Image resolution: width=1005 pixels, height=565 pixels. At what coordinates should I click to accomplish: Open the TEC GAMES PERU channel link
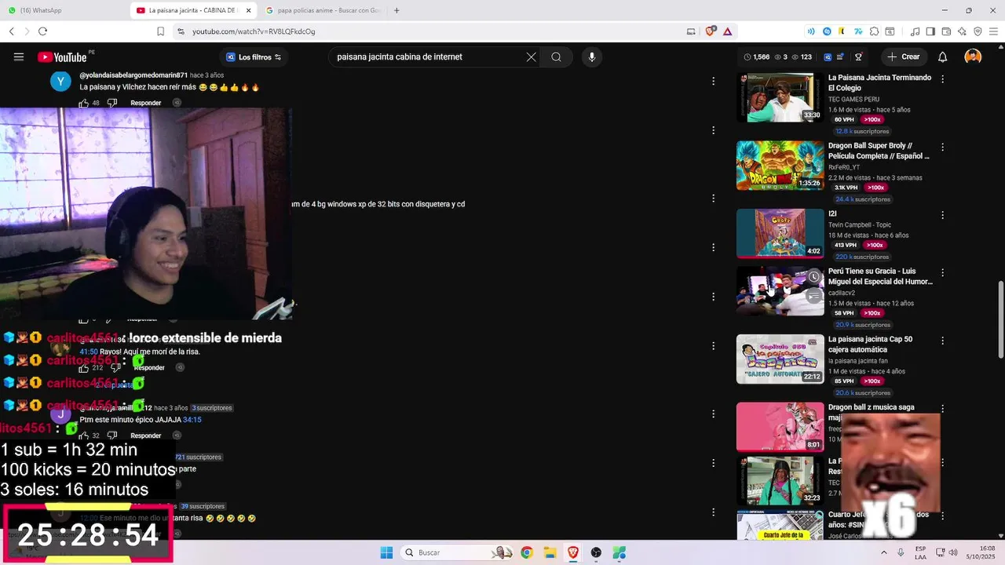point(853,100)
